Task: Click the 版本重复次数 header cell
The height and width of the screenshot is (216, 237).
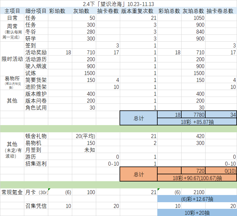Action: tap(139, 11)
